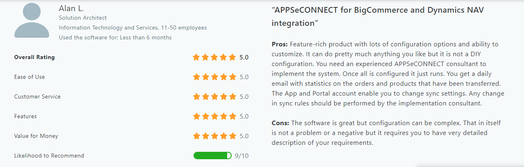Viewport: 524px width, 167px height.
Task: Click the reviewer name Alan L.
Action: coord(71,8)
